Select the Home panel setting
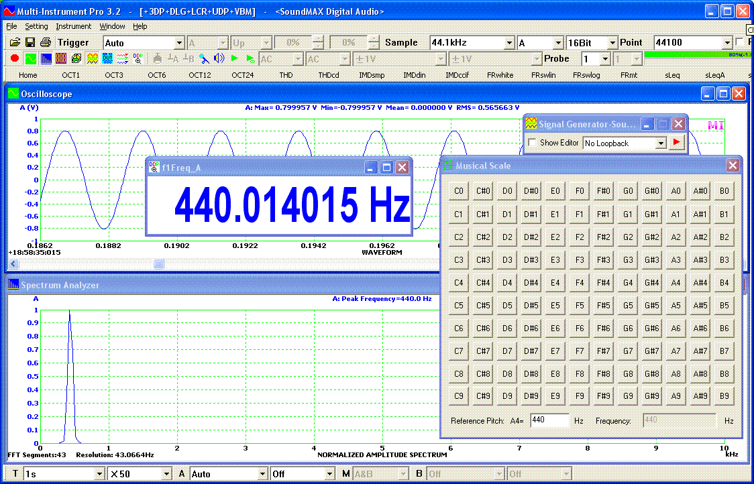The image size is (754, 484). point(28,75)
